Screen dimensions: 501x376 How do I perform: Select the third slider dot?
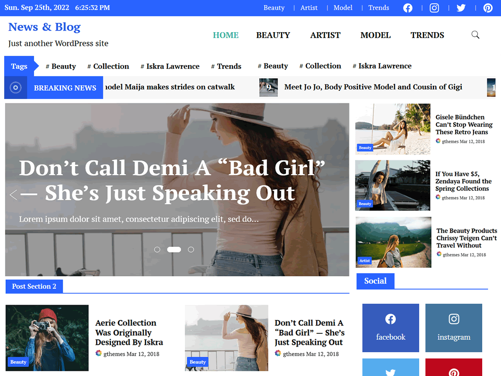coord(191,249)
